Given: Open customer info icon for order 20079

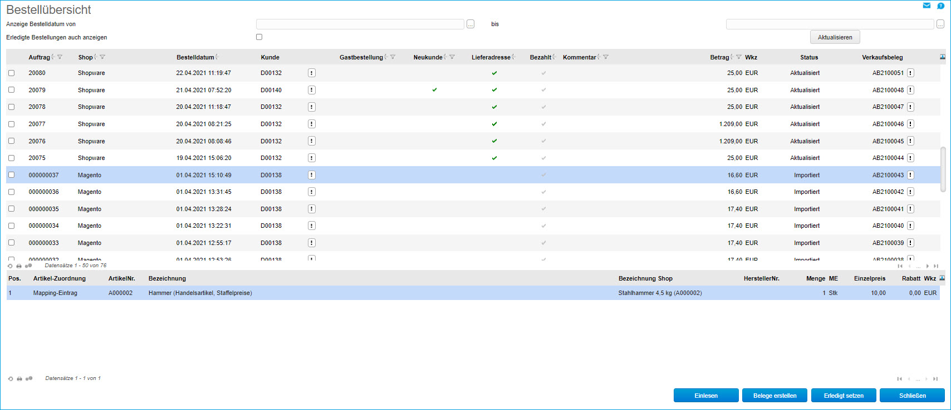Looking at the screenshot, I should [x=312, y=90].
